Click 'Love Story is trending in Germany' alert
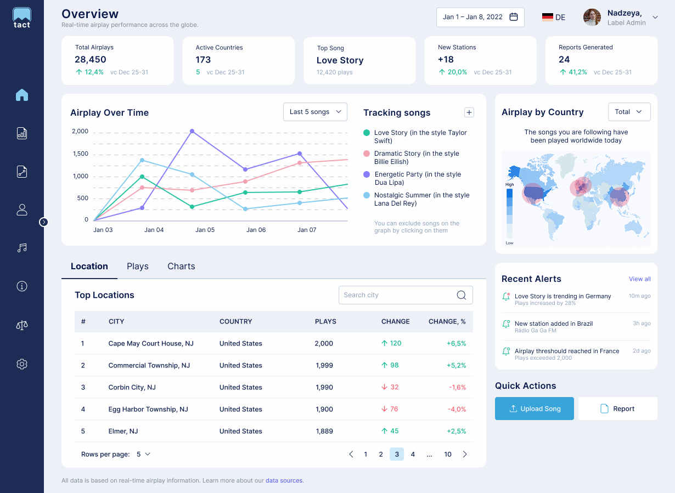The width and height of the screenshot is (675, 493). coord(576,299)
